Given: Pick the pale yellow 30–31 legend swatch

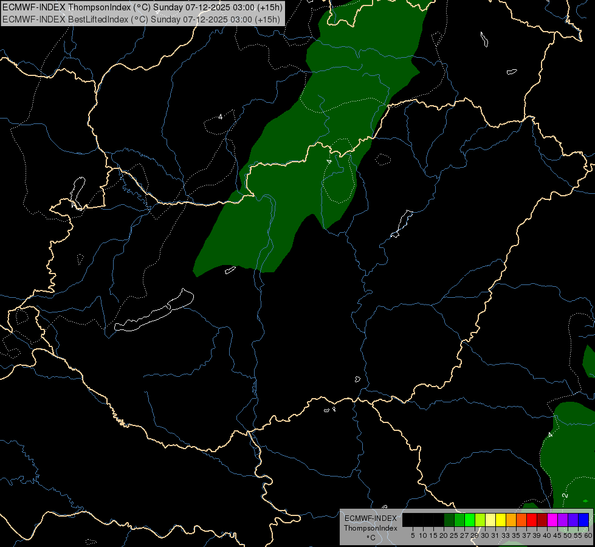Looking at the screenshot, I should point(490,520).
